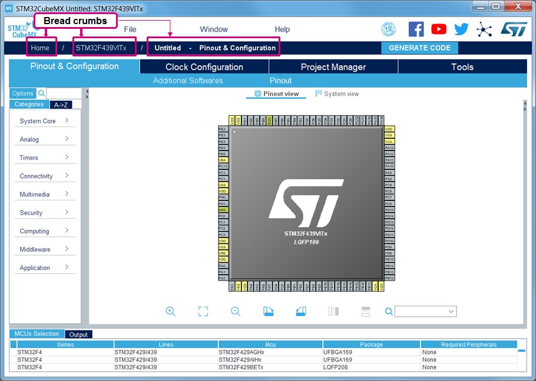Select the Pinout view tab
Image resolution: width=536 pixels, height=381 pixels.
276,94
